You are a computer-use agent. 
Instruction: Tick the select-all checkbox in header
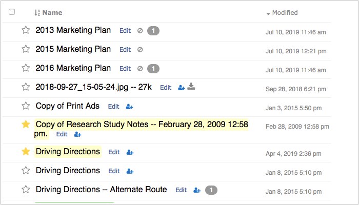point(12,12)
